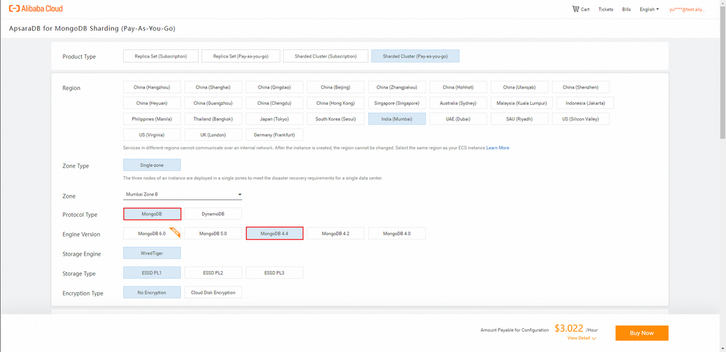Screen dimensions: 726x352
Task: Choose China (Hangzhou) region
Action: (152, 87)
